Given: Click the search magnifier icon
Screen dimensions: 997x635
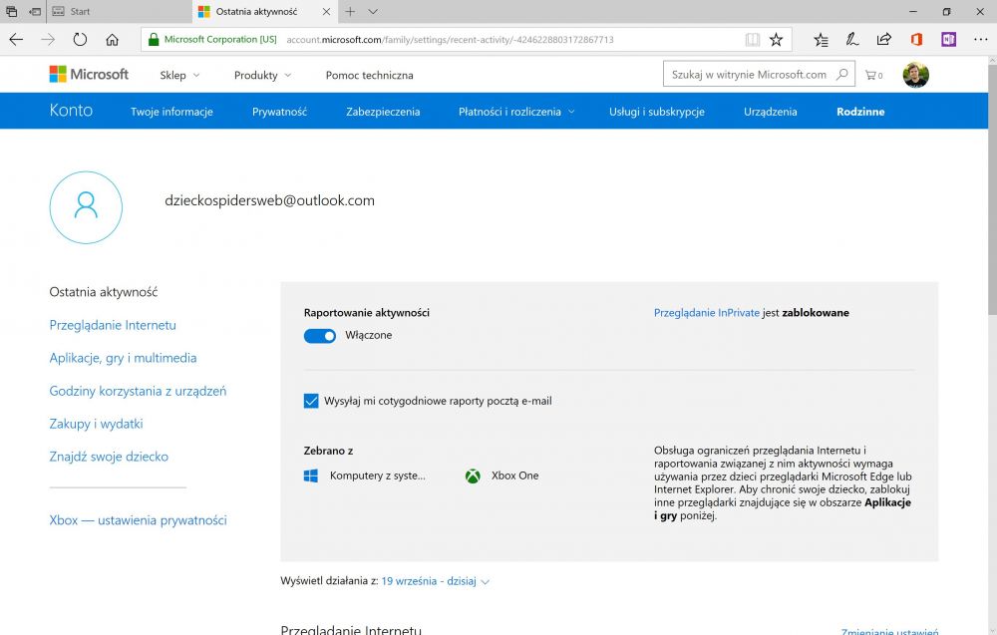Looking at the screenshot, I should pos(841,75).
